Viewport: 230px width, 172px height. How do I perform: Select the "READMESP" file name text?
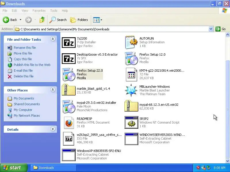(x=84, y=119)
